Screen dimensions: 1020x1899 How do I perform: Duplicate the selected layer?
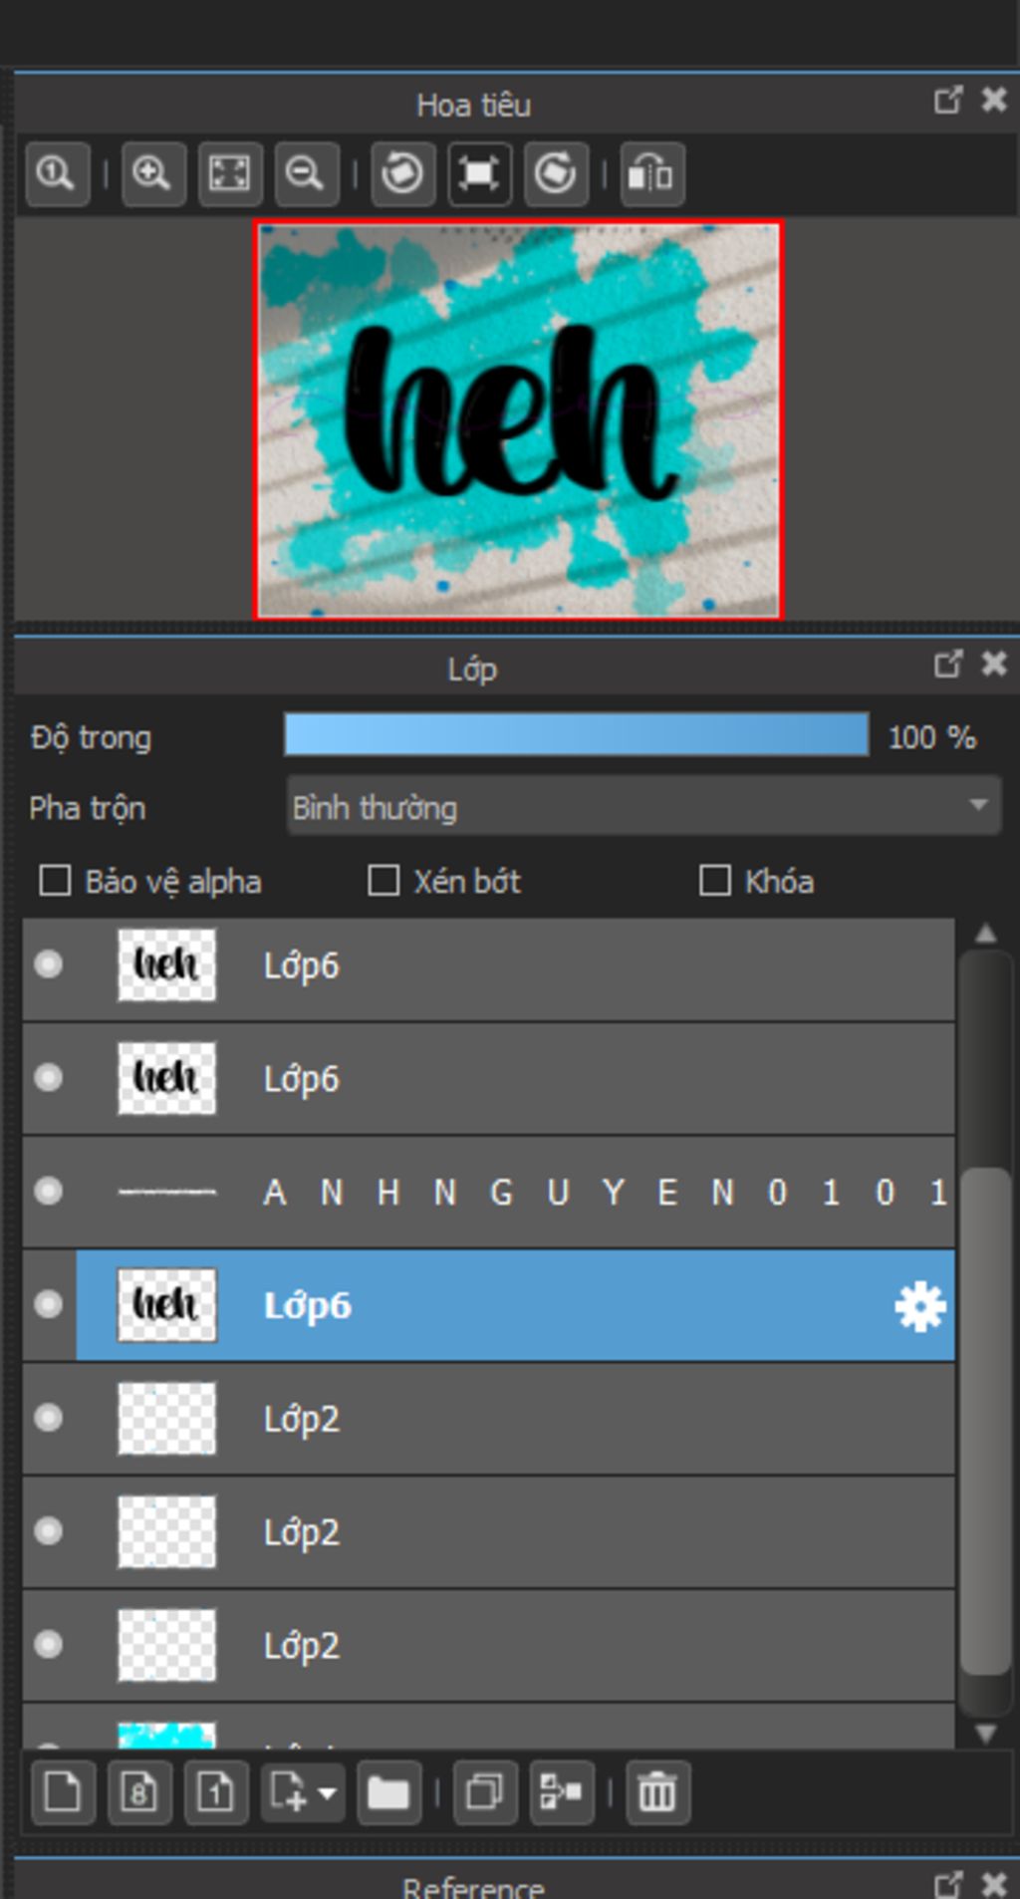tap(484, 1793)
